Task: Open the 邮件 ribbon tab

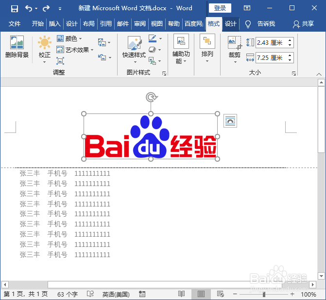Action: click(x=123, y=24)
